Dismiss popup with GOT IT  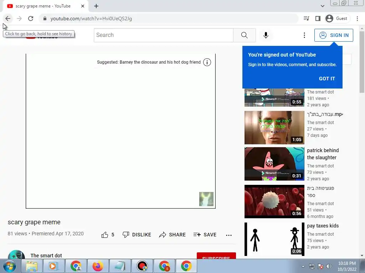point(327,79)
